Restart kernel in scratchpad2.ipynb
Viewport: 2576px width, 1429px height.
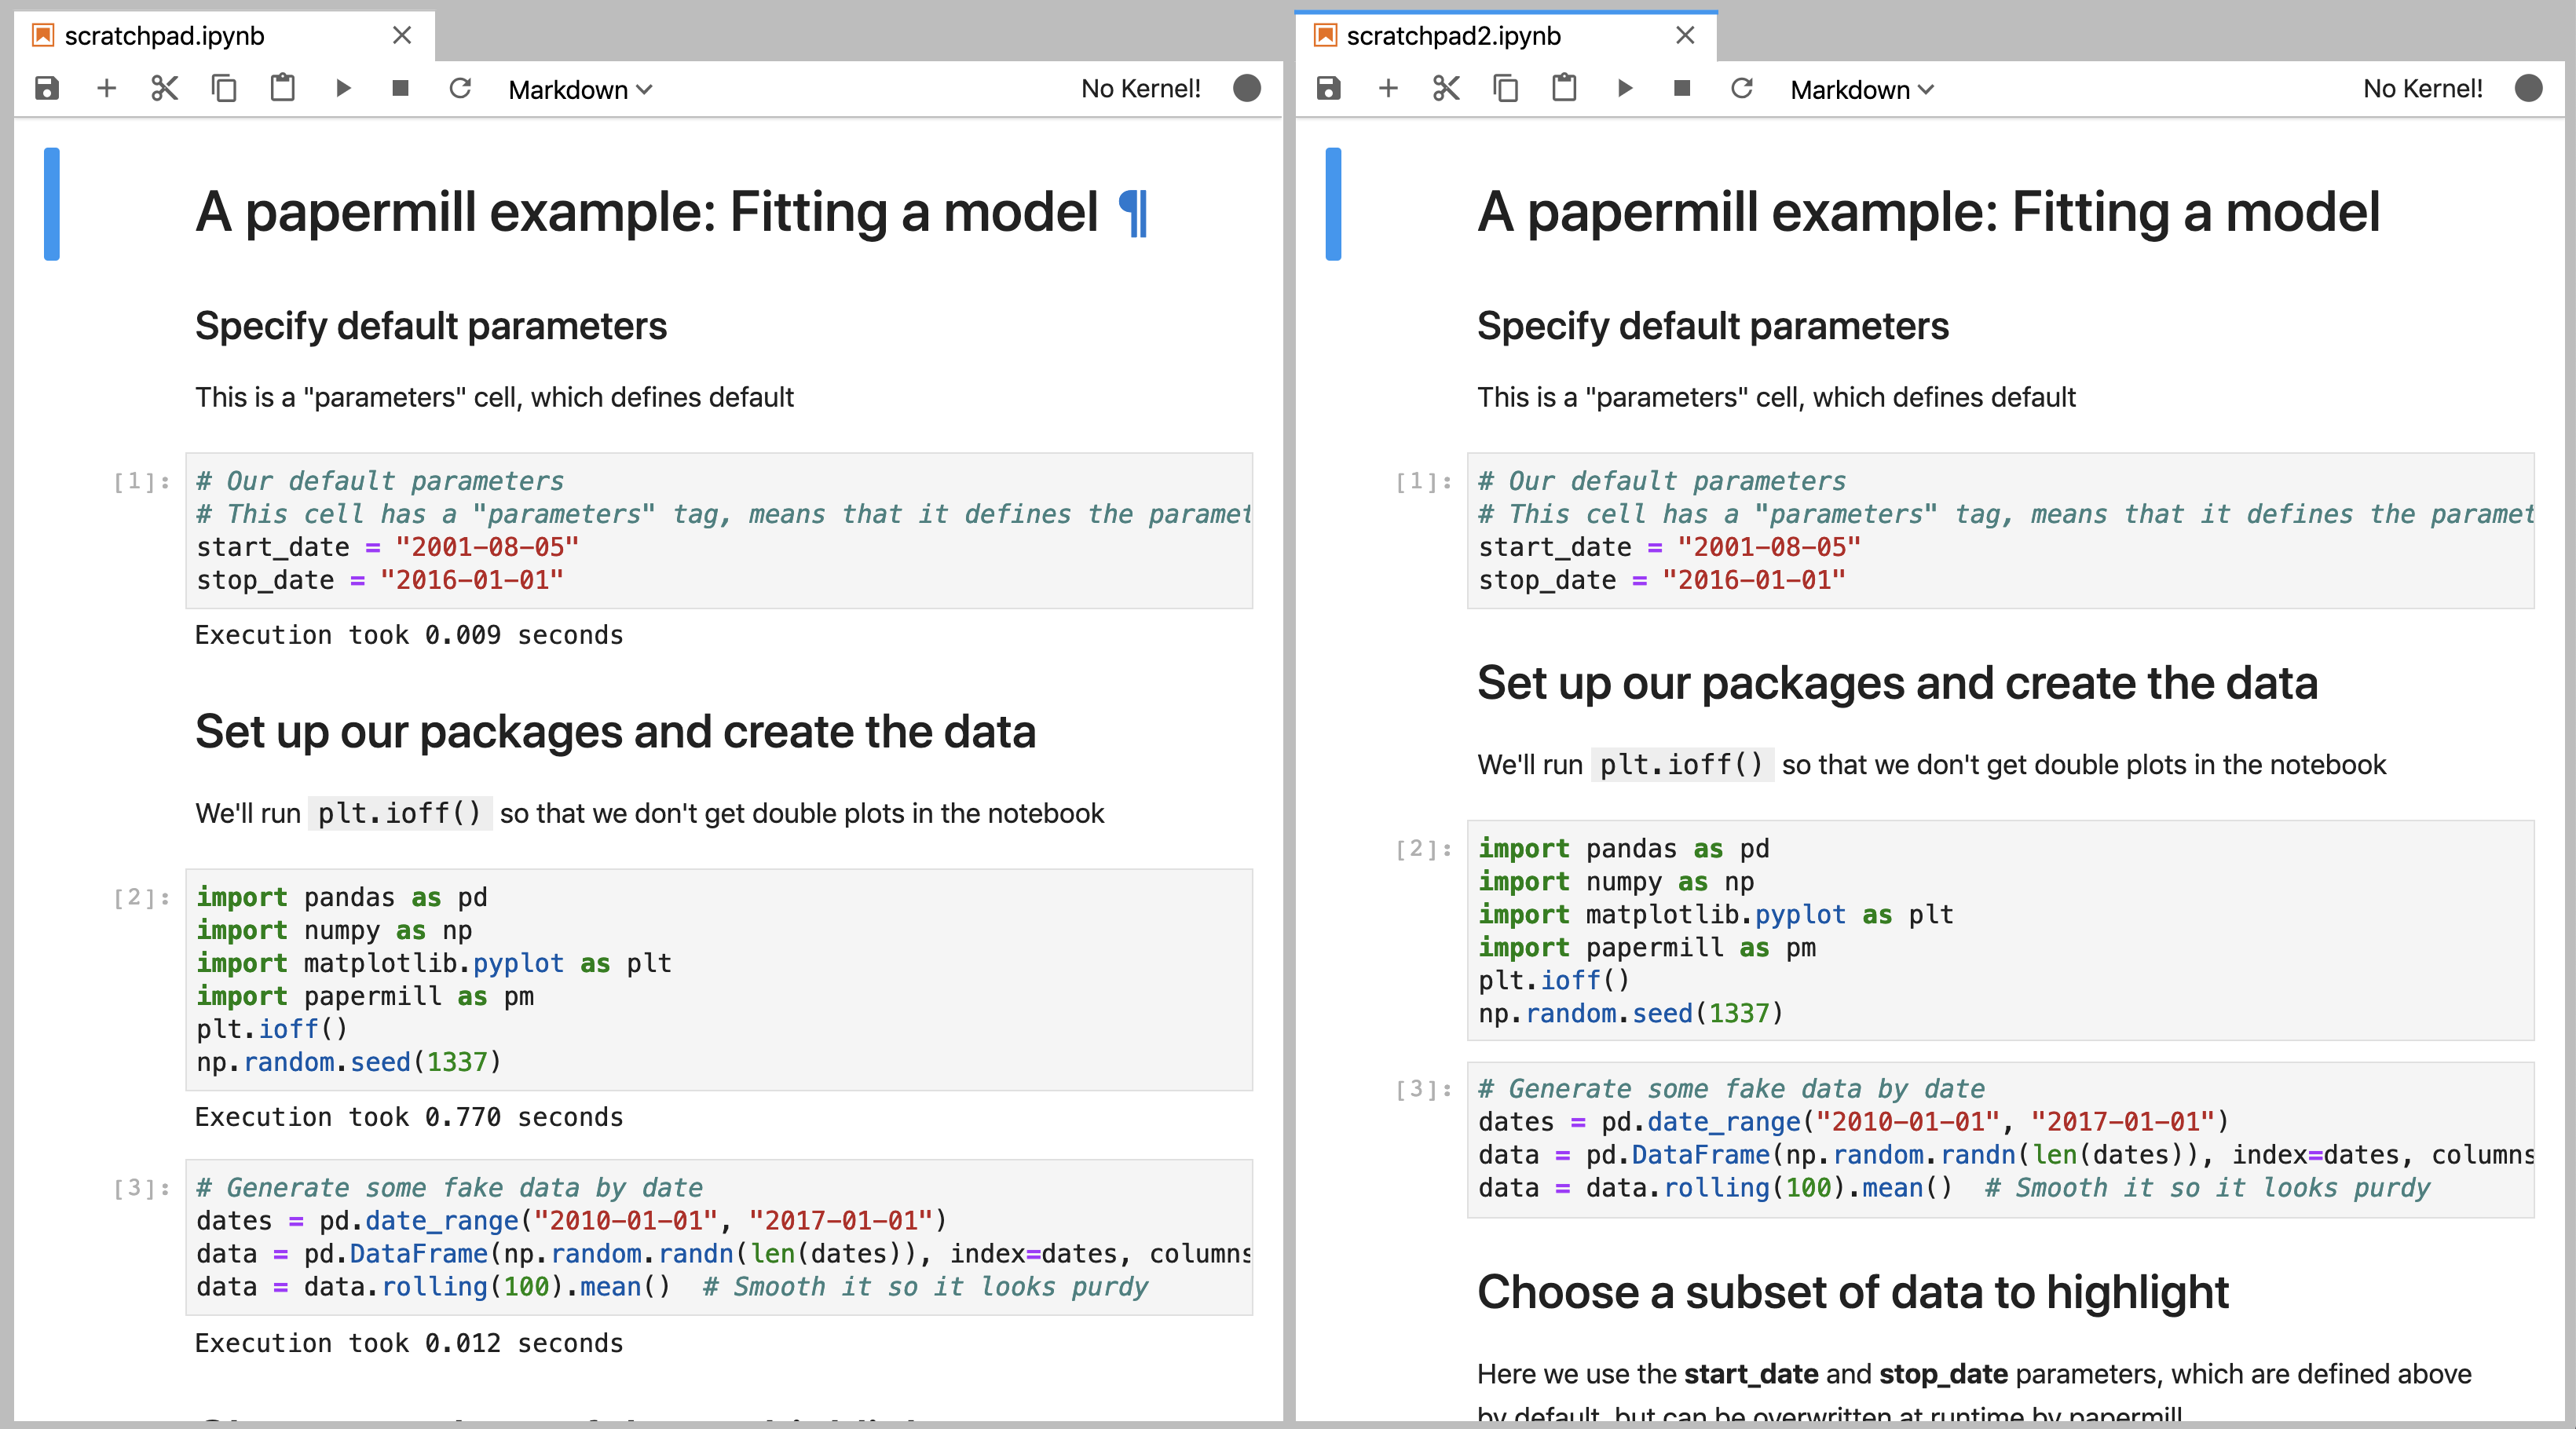pos(1742,88)
